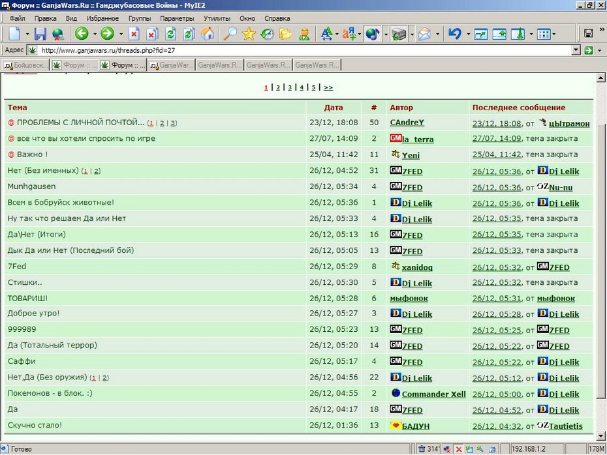Open dropdown arrow next to proxy globe icon
Image resolution: width=607 pixels, height=455 pixels.
(386, 34)
